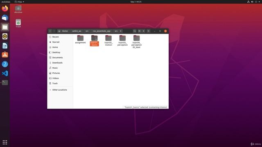Select the desktop home folder icon
The height and width of the screenshot is (147, 262).
[18, 9]
